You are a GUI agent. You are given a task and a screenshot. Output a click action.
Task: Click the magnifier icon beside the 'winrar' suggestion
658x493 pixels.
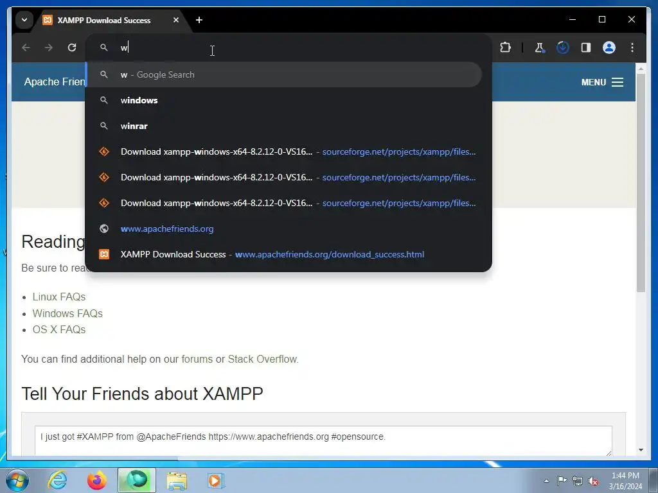[x=104, y=126]
